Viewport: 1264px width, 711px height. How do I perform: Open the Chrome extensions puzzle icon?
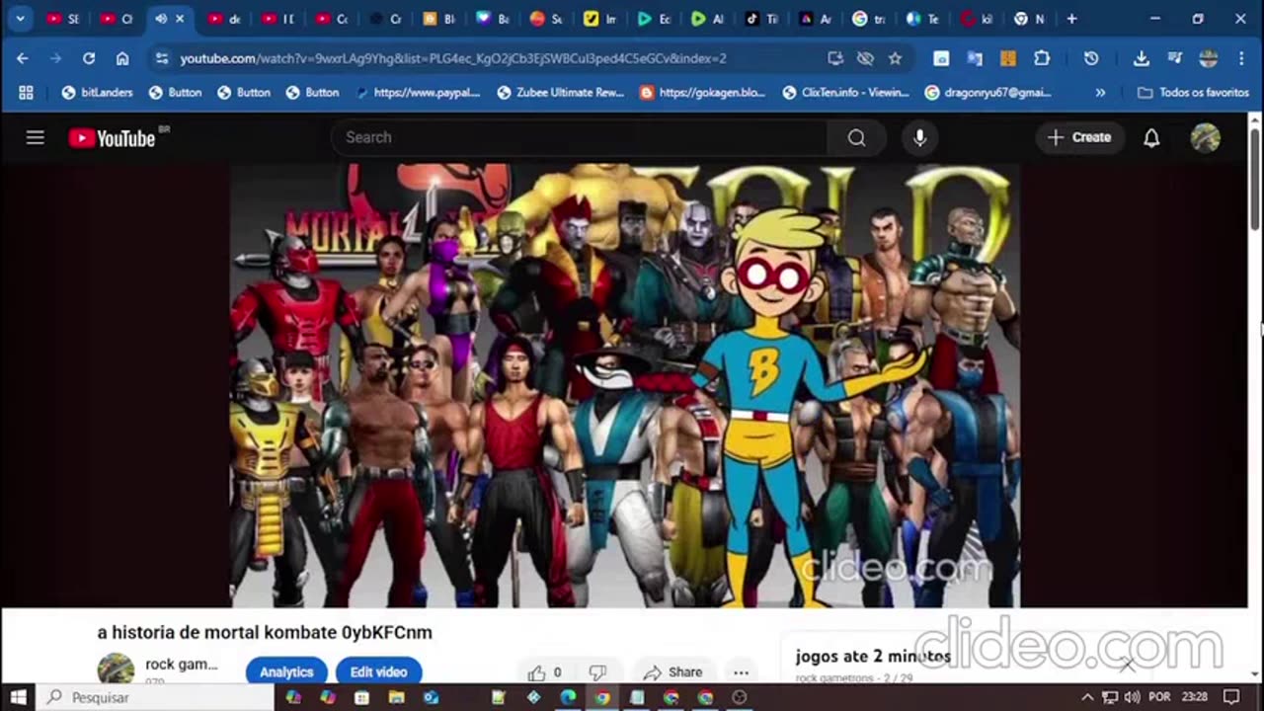click(x=1042, y=58)
